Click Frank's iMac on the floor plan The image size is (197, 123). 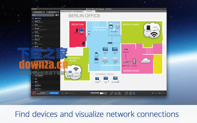click(105, 50)
